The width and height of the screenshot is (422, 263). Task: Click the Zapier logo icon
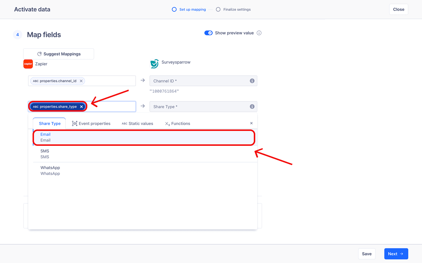pyautogui.click(x=28, y=64)
